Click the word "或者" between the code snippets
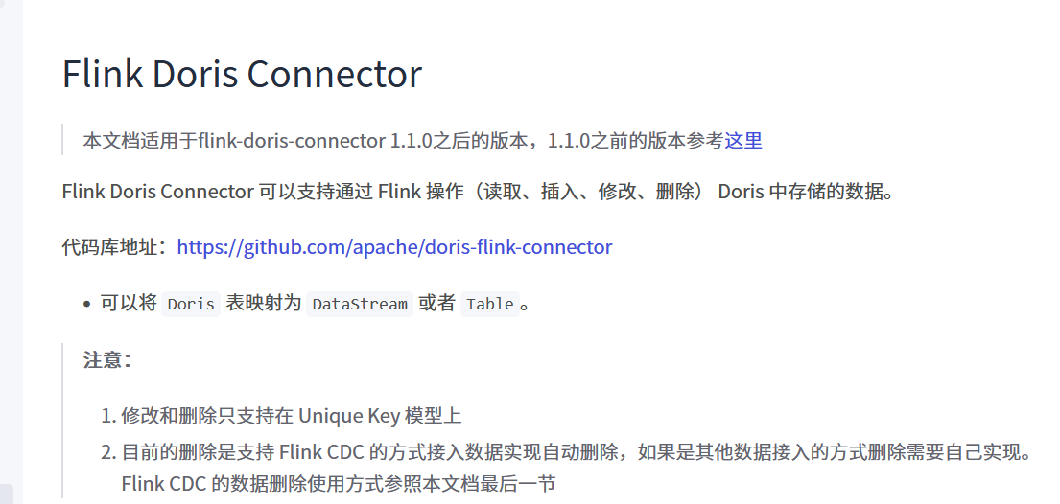Screen dimensions: 1060x504 [436, 304]
